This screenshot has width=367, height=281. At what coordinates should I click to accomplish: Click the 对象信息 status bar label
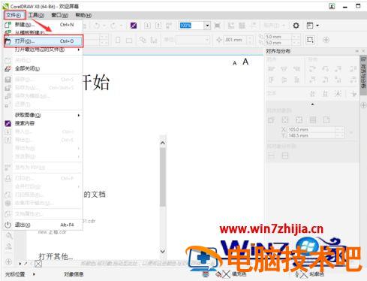[x=74, y=274]
